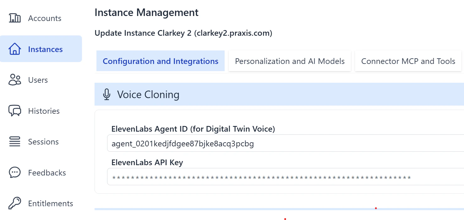
Task: Click the Sessions stacked lines icon
Action: coord(15,142)
